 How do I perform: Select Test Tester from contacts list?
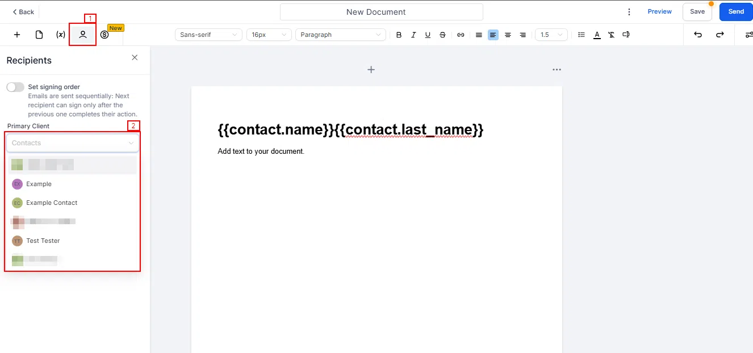tap(73, 241)
